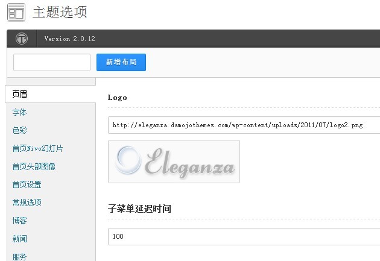The image size is (380, 261).
Task: Click the round T logo icon
Action: (22, 39)
